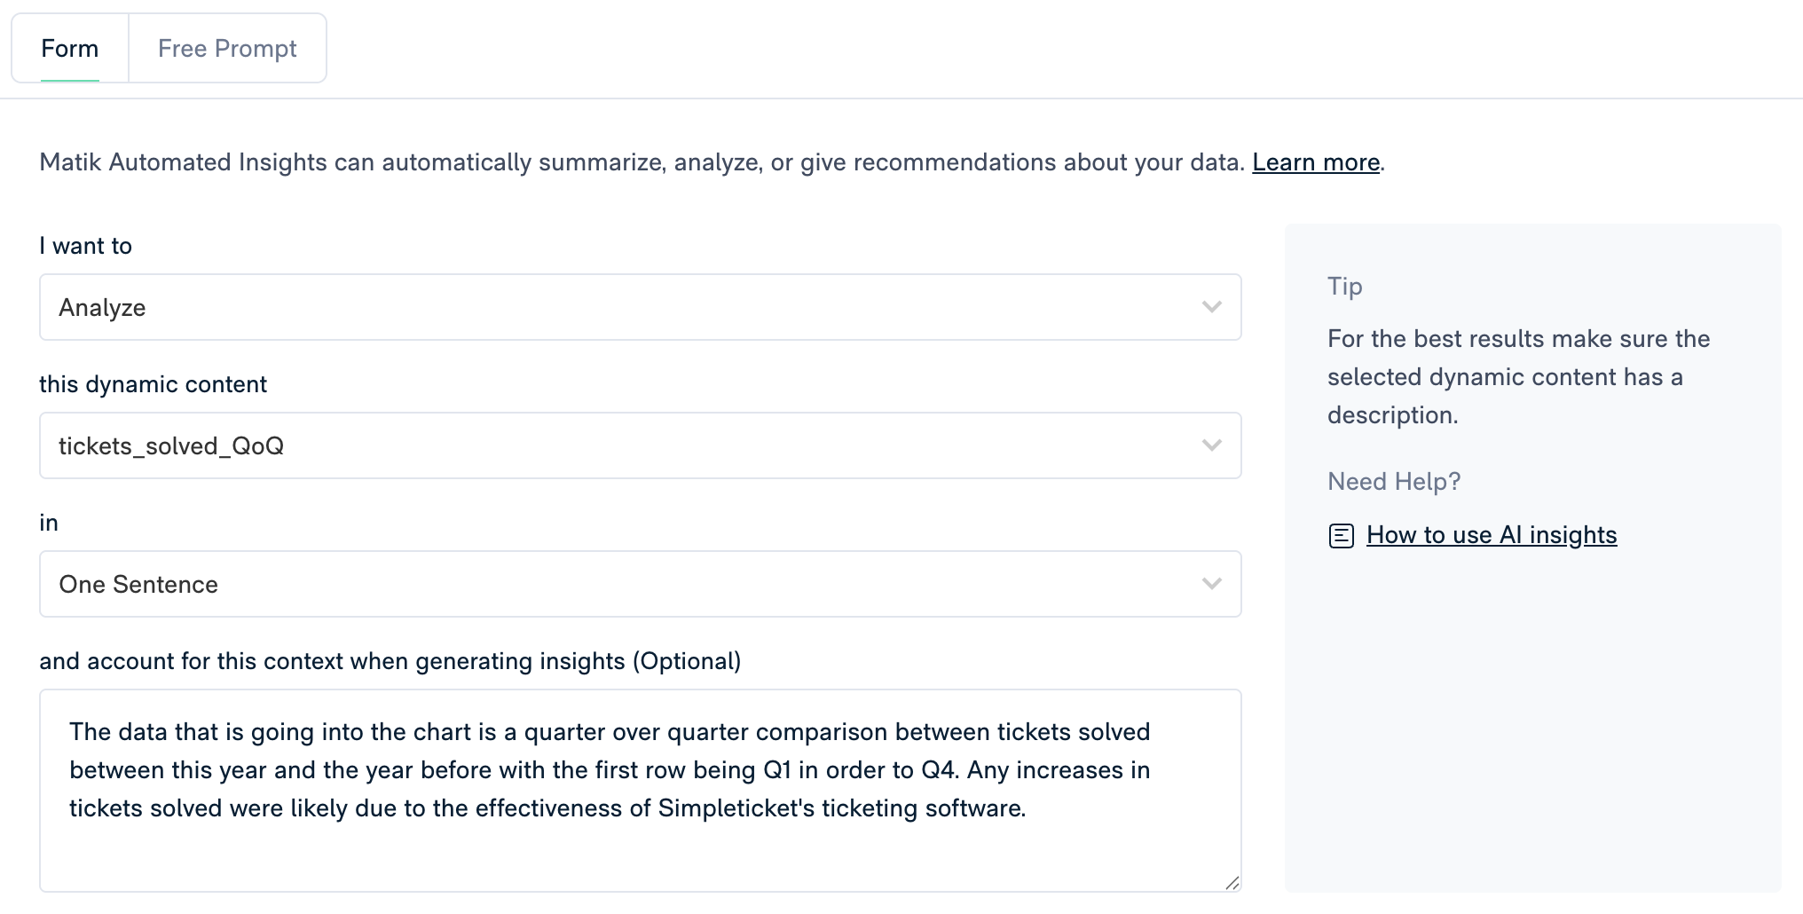Open the One Sentence length dropdown
Screen dimensions: 1803x914
pos(621,584)
